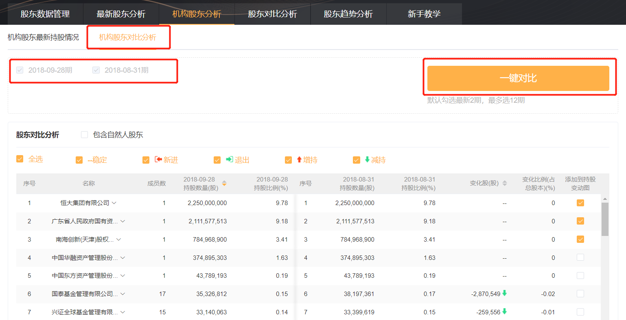The width and height of the screenshot is (626, 320).
Task: Open 新手教学 tab
Action: tap(424, 14)
